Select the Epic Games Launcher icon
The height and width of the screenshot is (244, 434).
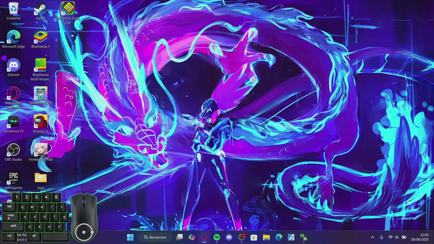coord(14,182)
